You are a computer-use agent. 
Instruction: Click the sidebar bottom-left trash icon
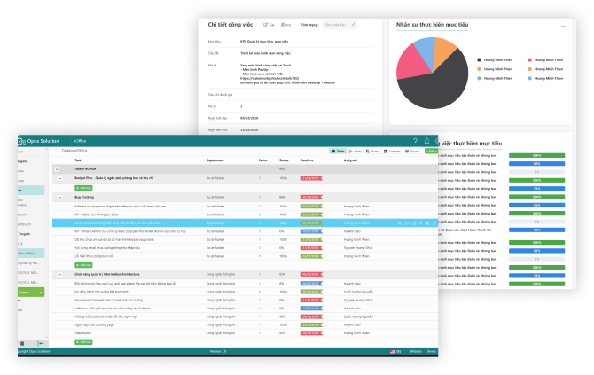[22, 343]
